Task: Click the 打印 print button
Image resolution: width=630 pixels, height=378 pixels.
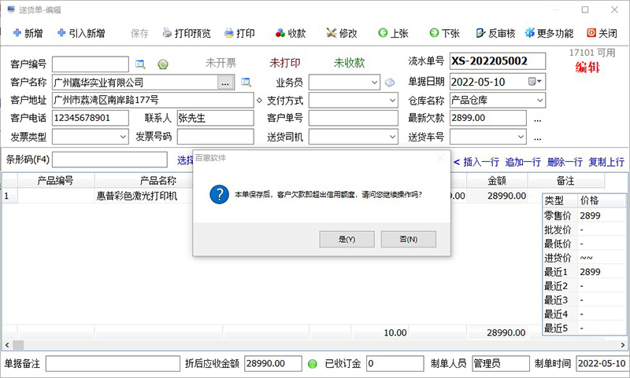Action: 239,33
